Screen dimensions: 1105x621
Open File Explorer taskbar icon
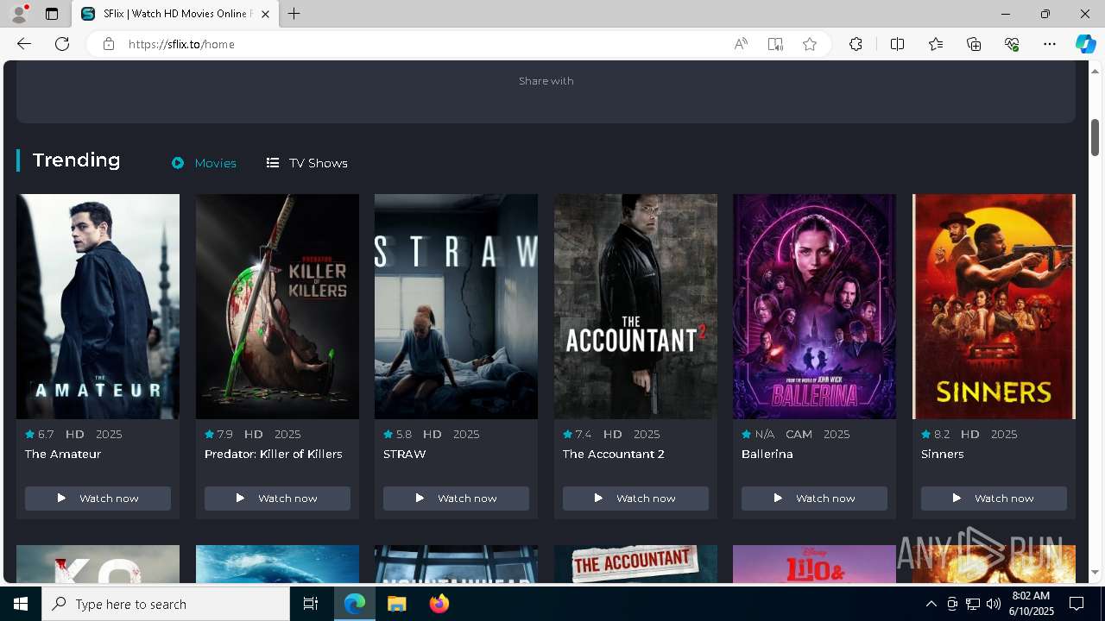point(397,604)
